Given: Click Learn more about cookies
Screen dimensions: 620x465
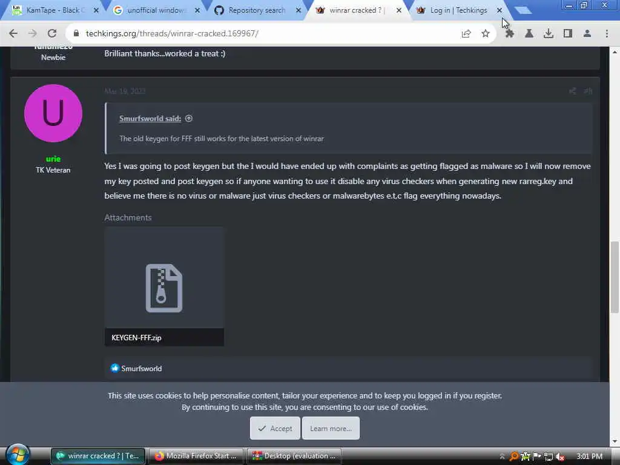Looking at the screenshot, I should pos(331,428).
